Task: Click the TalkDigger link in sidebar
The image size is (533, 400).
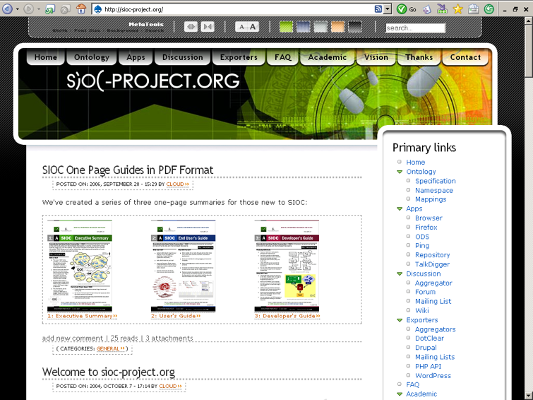Action: pyautogui.click(x=432, y=264)
